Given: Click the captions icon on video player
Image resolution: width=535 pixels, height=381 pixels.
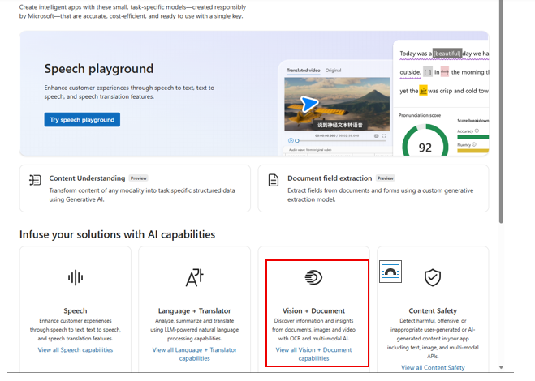Looking at the screenshot, I should [377, 135].
